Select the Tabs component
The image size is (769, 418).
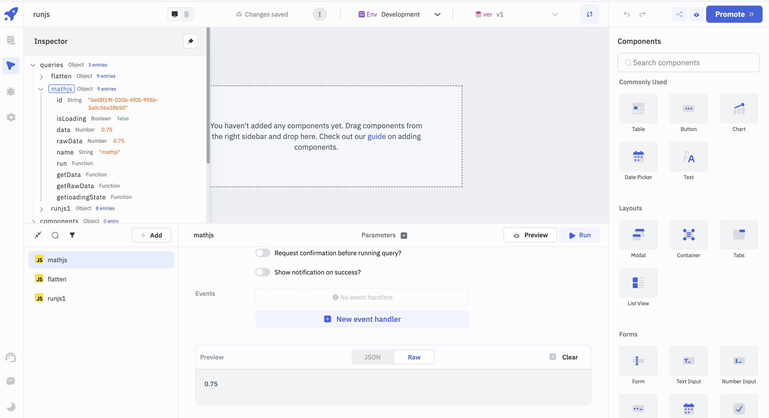point(739,239)
